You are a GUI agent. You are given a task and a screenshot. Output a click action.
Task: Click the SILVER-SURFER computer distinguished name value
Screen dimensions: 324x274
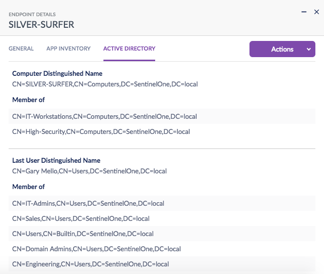click(x=105, y=84)
